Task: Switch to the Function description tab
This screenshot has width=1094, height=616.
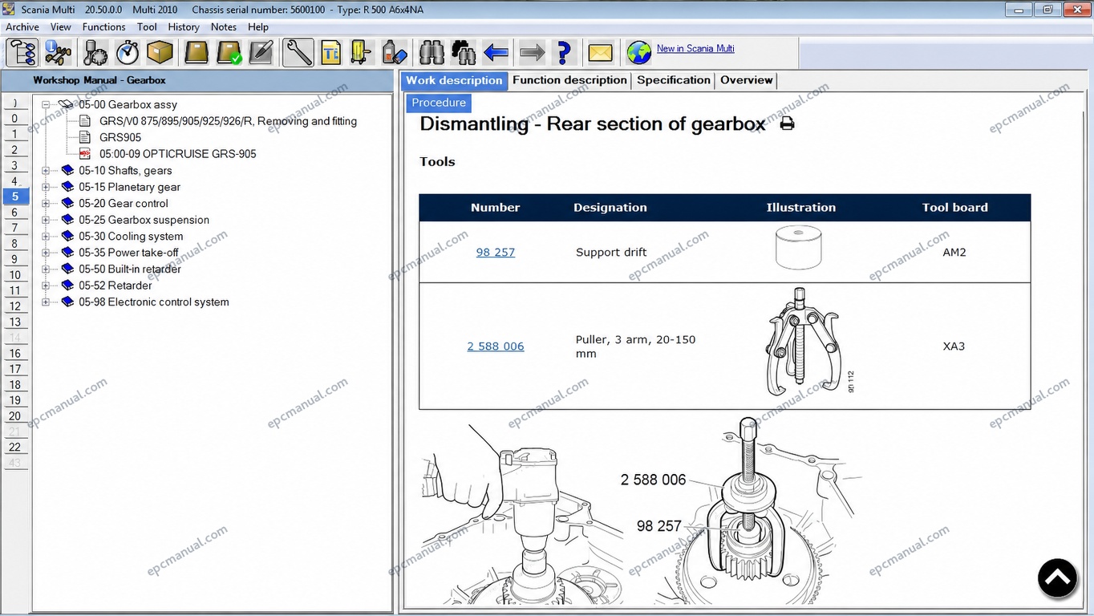Action: [569, 80]
